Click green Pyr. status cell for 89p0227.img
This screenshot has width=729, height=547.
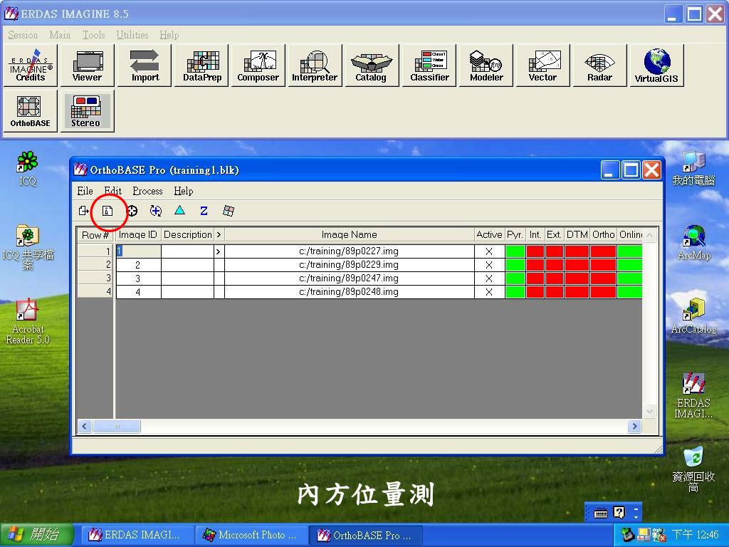pyautogui.click(x=515, y=251)
